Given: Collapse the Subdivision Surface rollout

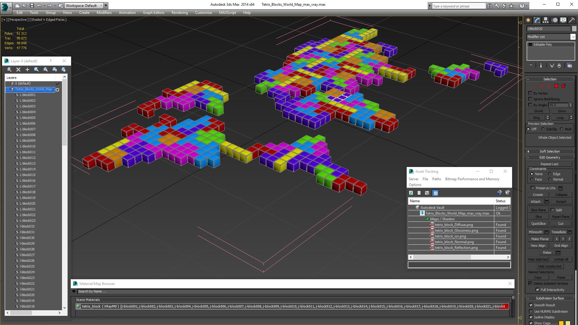Looking at the screenshot, I should click(x=550, y=298).
